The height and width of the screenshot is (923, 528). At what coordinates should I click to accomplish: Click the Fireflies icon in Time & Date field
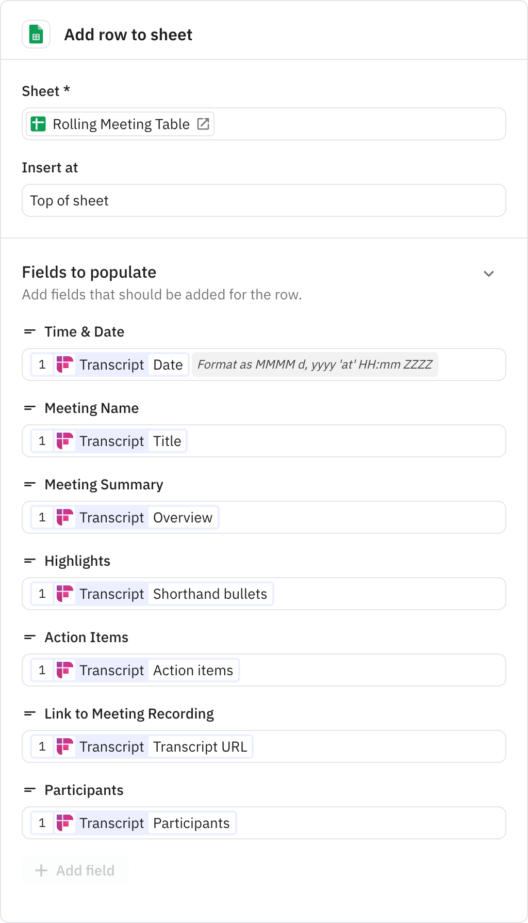coord(65,364)
